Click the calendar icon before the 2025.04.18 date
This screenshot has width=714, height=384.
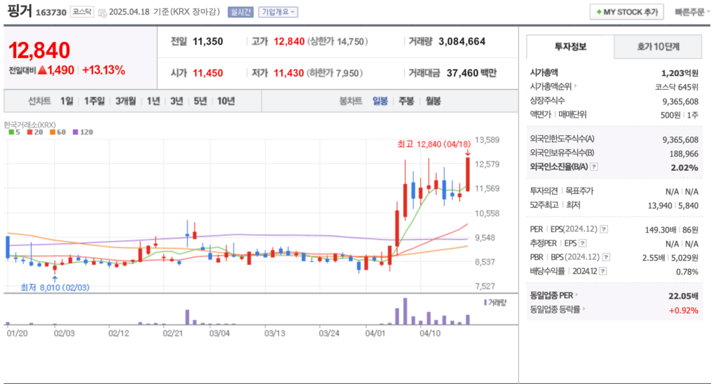point(103,13)
